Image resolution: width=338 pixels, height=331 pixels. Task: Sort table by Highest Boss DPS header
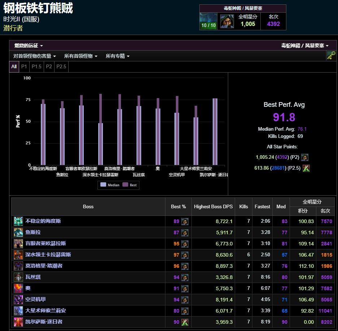(x=213, y=206)
